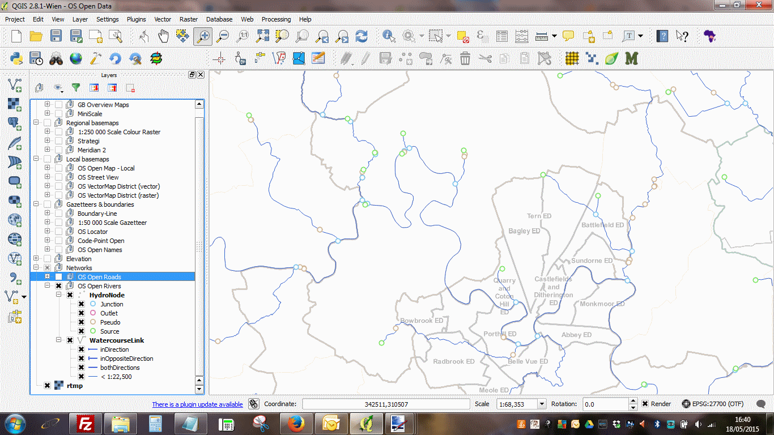Open Firefox from the Windows taskbar
This screenshot has height=435, width=774.
295,424
